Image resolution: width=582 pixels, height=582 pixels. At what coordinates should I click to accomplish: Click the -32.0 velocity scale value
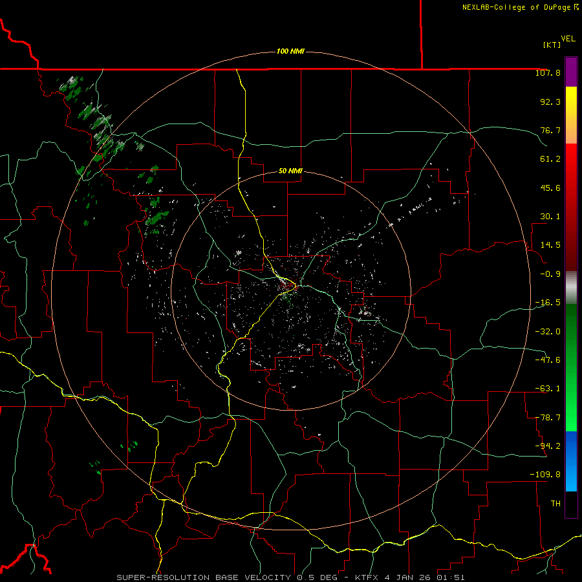click(x=548, y=331)
